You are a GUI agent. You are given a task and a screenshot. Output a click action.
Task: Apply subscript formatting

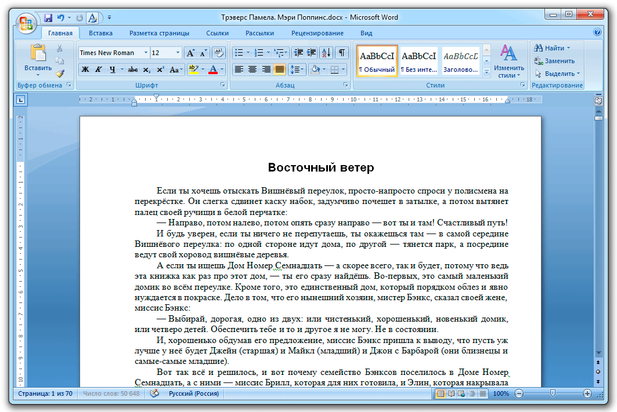coord(147,70)
